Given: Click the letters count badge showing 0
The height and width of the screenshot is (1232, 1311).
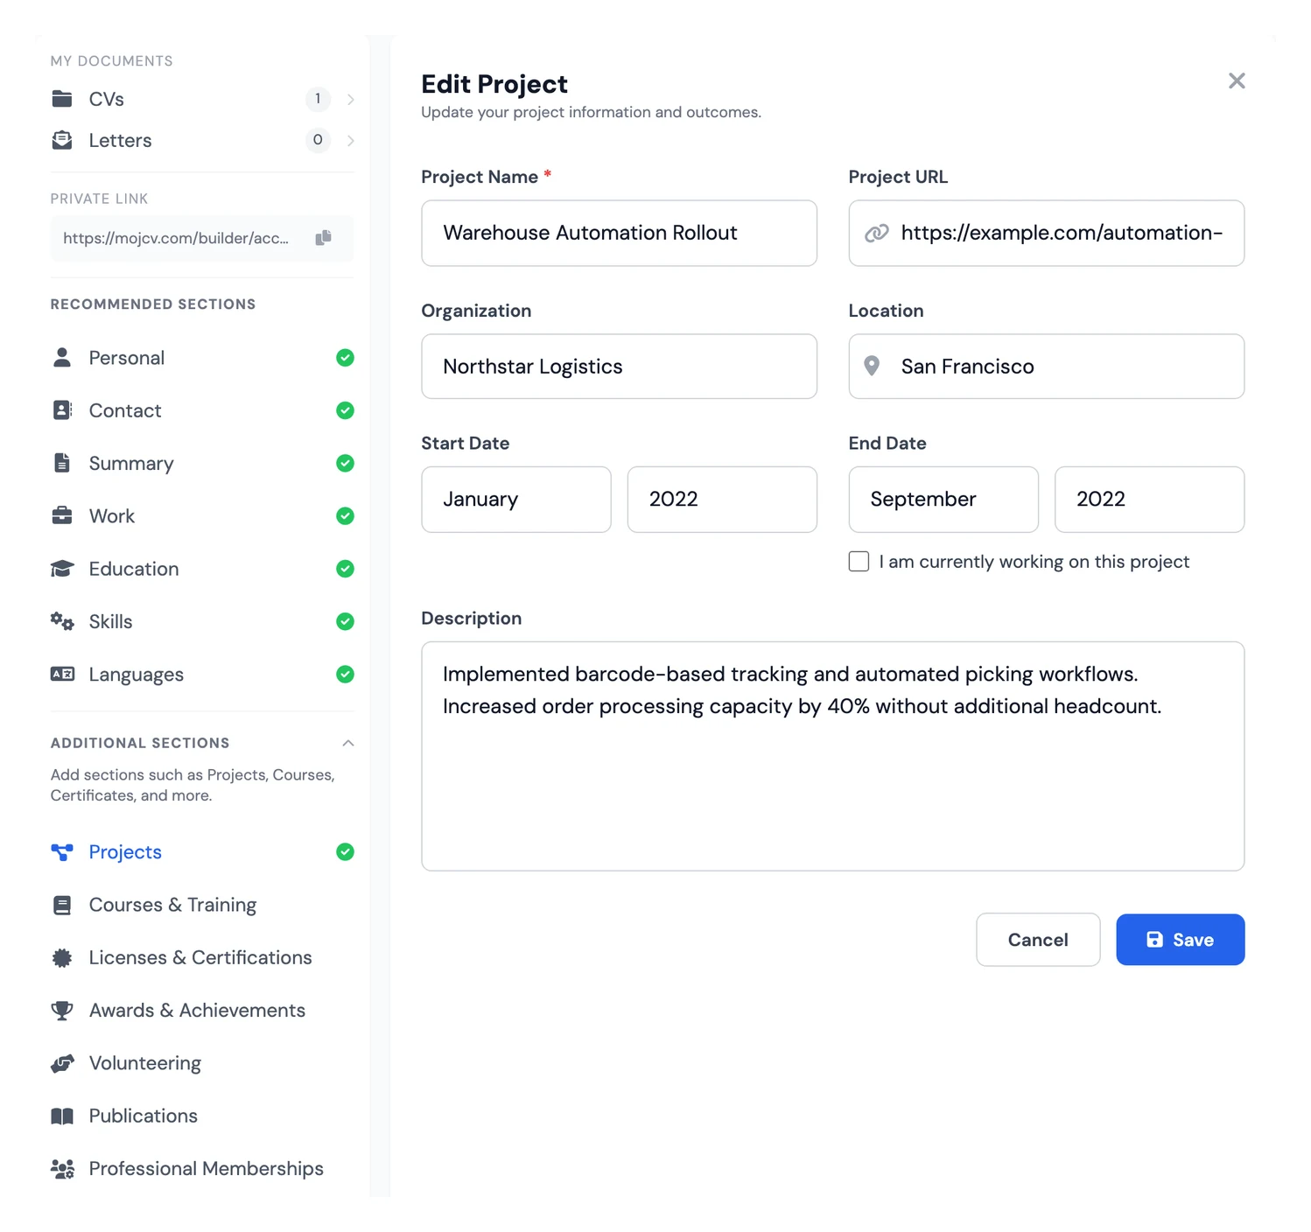Looking at the screenshot, I should 318,140.
